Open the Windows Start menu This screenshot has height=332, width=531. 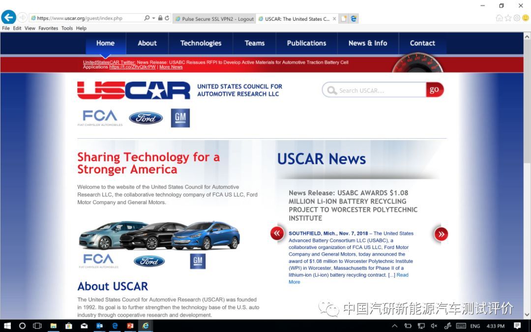click(7, 326)
